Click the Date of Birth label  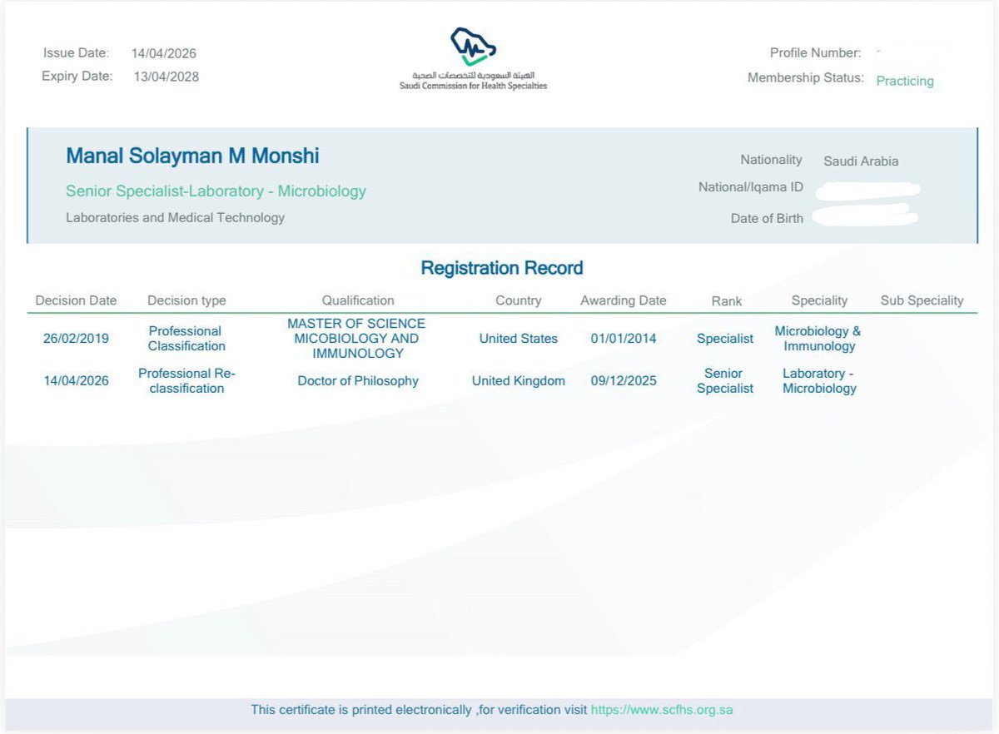[x=767, y=218]
